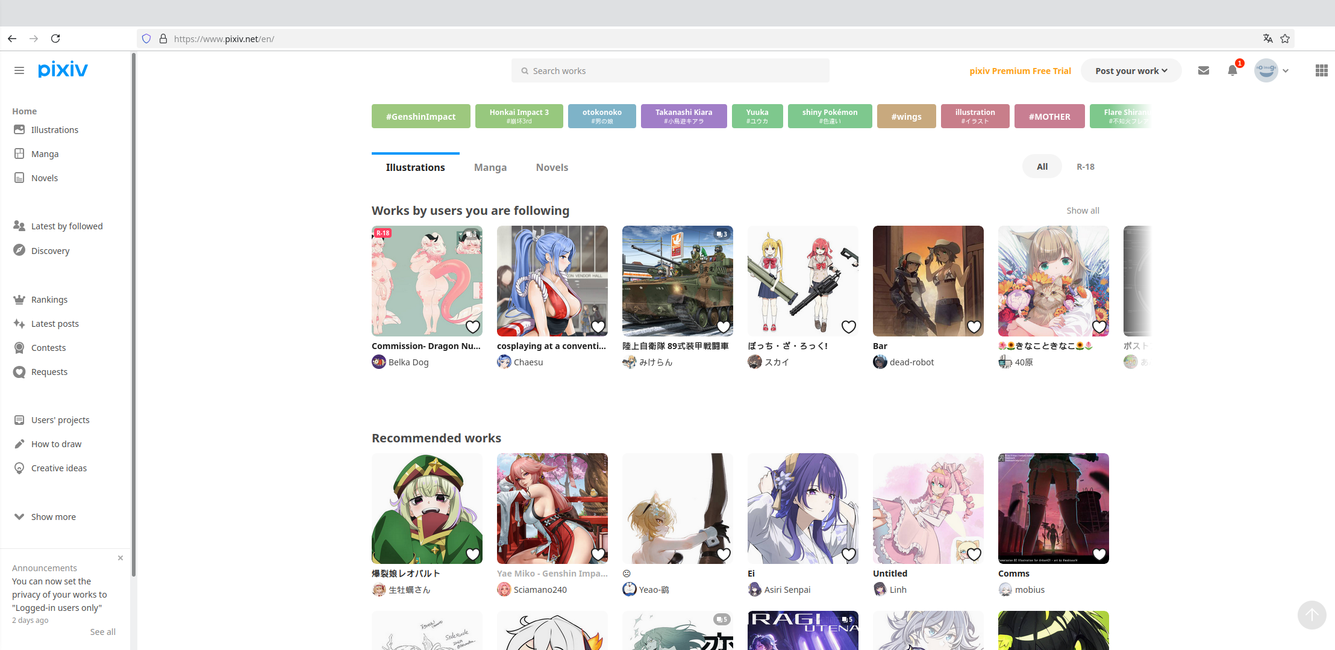The width and height of the screenshot is (1335, 650).
Task: Select the otokonoko tag chip
Action: point(602,116)
